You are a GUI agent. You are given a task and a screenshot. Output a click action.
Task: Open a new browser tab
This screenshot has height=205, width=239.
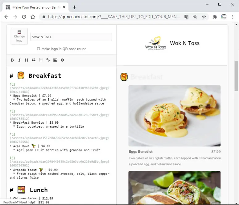(75, 7)
